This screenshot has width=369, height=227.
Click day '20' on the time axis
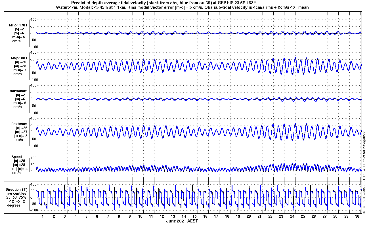point(249,216)
